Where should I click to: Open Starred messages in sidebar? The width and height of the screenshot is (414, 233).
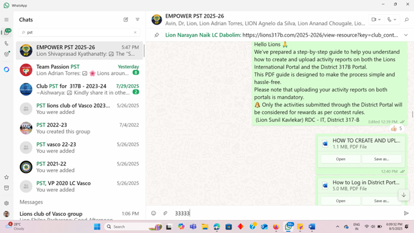6,177
